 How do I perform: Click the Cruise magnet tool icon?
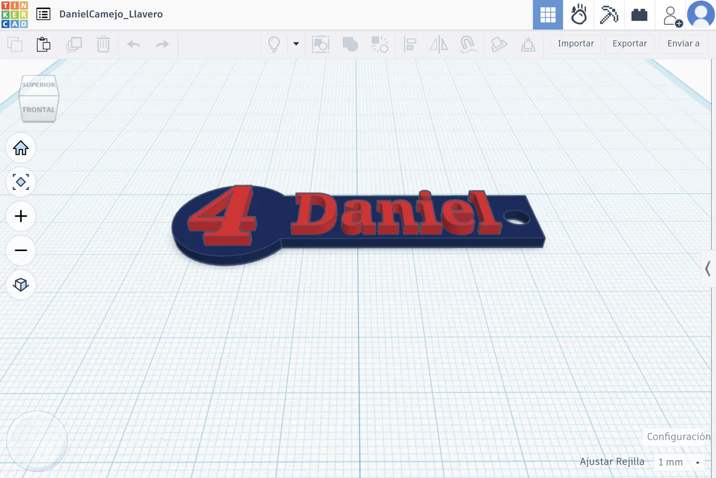pos(468,44)
